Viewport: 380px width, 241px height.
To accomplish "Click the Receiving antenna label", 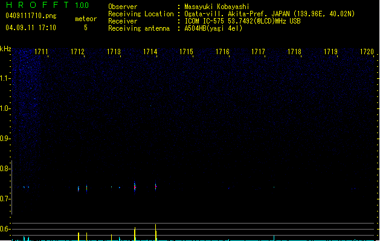I will coord(139,28).
